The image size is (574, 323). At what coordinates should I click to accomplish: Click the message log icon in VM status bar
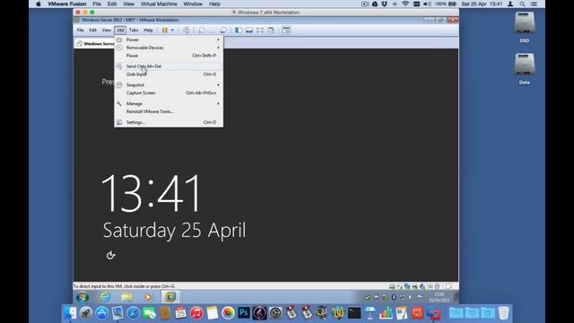coord(449,286)
